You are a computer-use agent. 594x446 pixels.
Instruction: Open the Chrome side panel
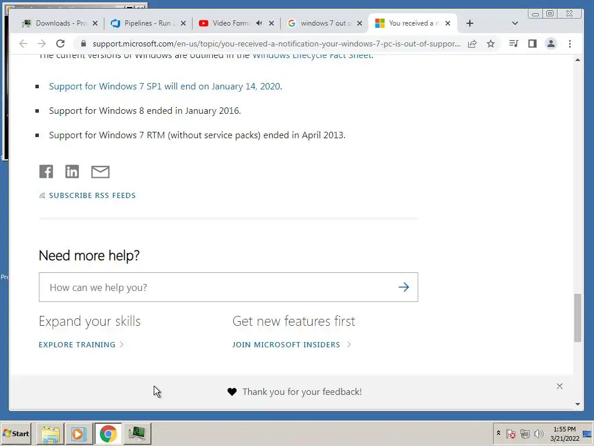[533, 44]
